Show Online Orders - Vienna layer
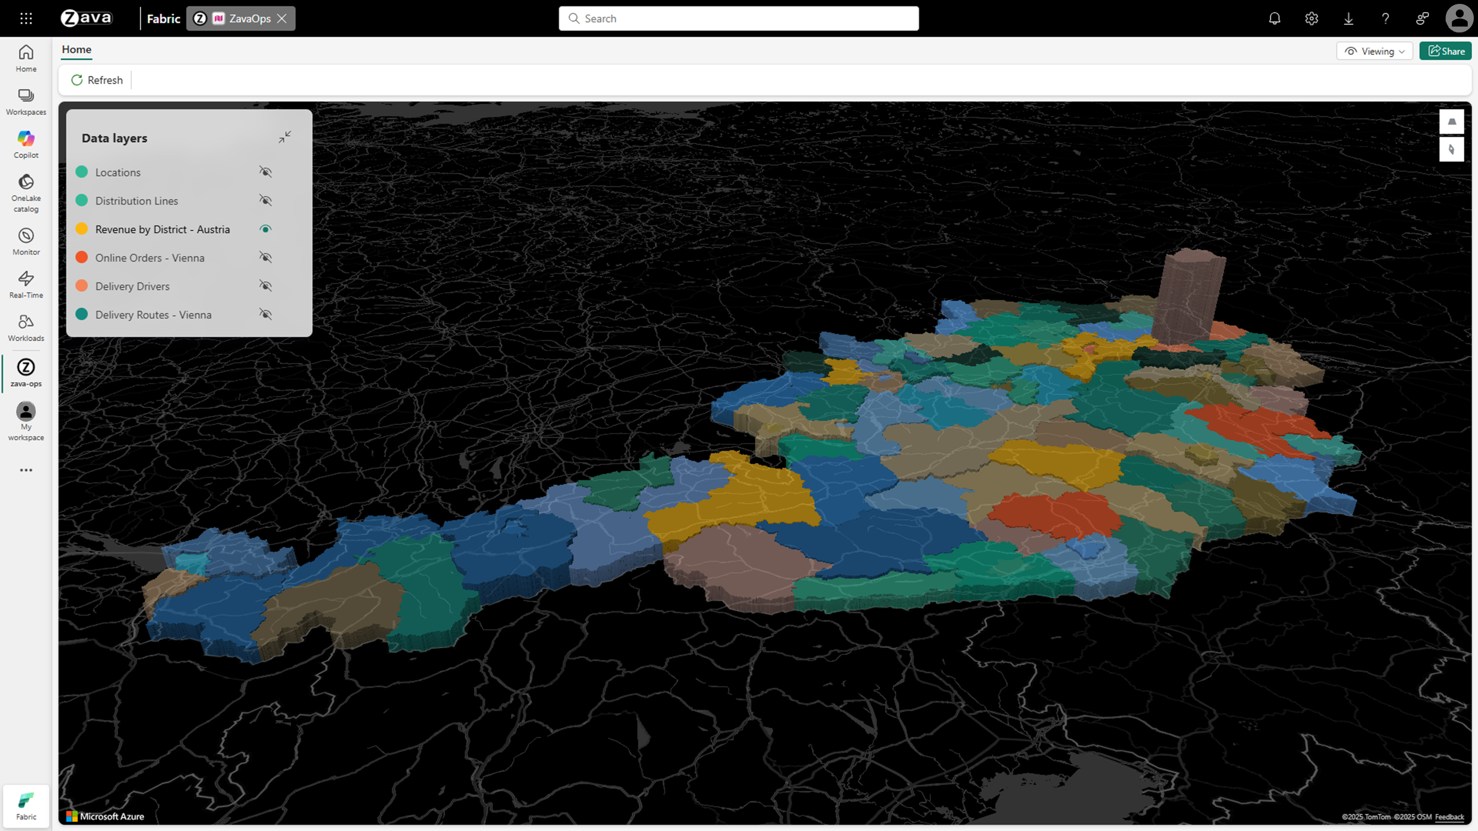 pos(265,257)
